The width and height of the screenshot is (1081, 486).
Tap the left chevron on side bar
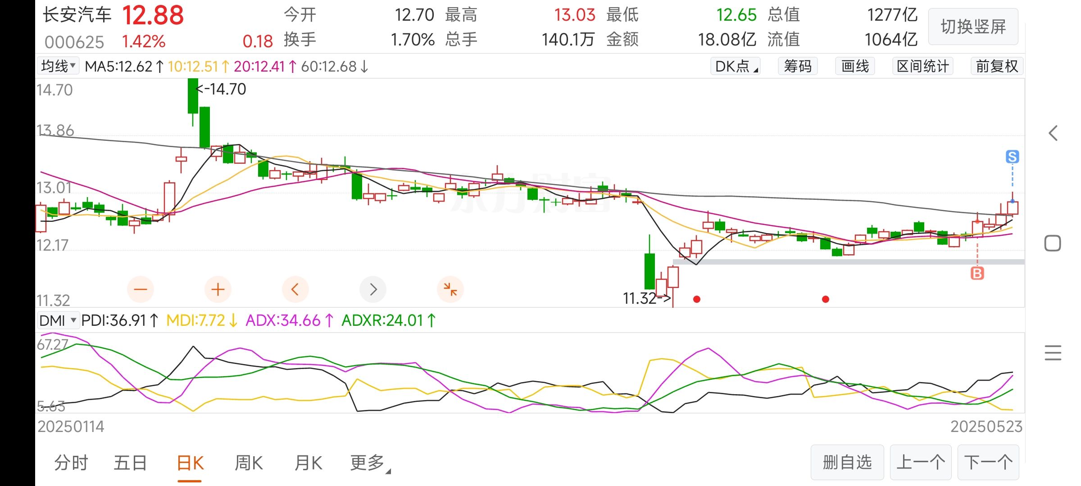1053,133
